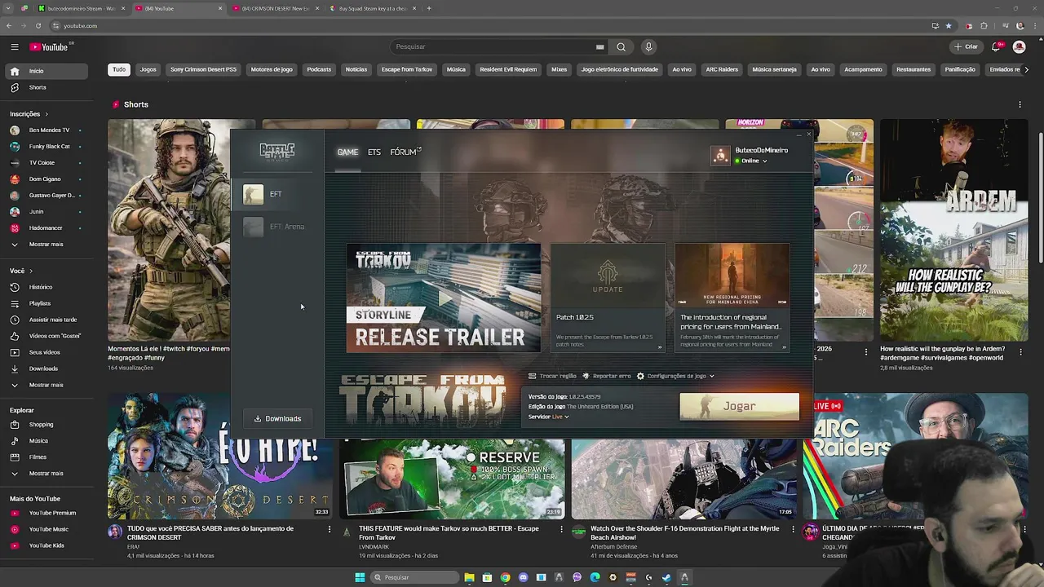Select ARC Raiders filter chip
This screenshot has width=1044, height=587.
pos(722,69)
